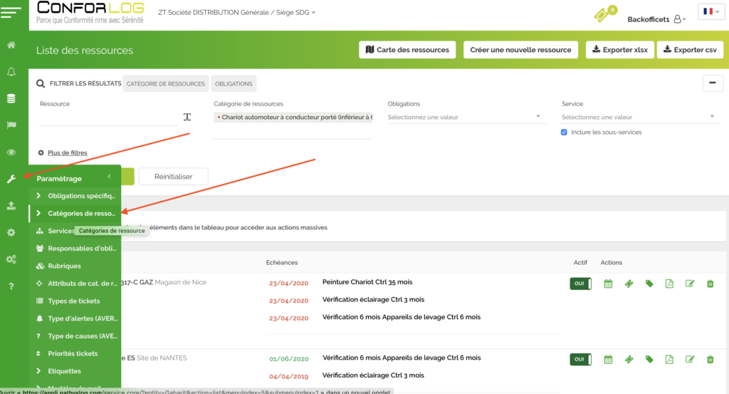Screen dimensions: 729x394
Task: Open the database stack sidebar icon
Action: tap(11, 98)
